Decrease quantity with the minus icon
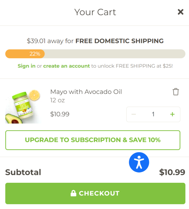189x209 pixels. pyautogui.click(x=134, y=114)
